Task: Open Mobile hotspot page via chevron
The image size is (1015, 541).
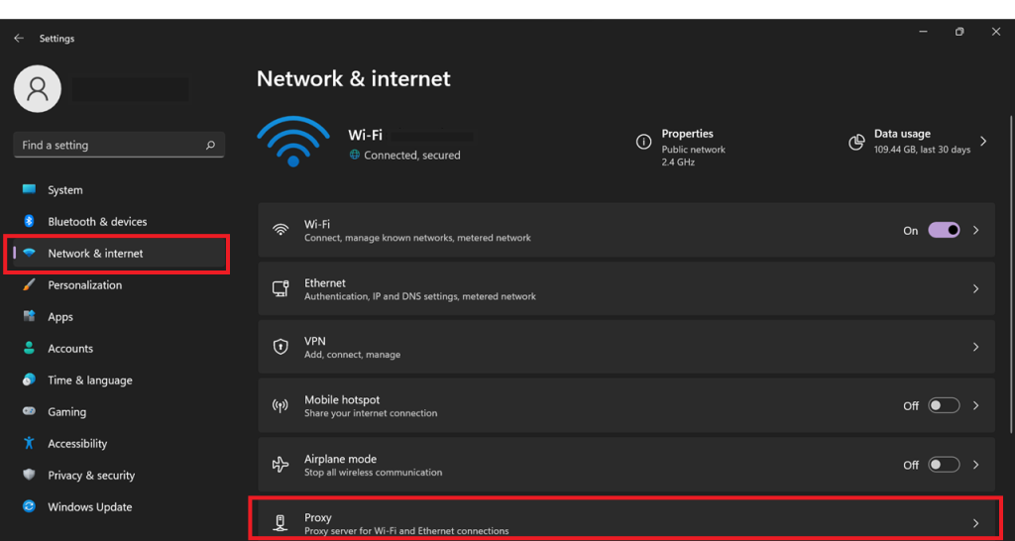Action: pyautogui.click(x=975, y=406)
